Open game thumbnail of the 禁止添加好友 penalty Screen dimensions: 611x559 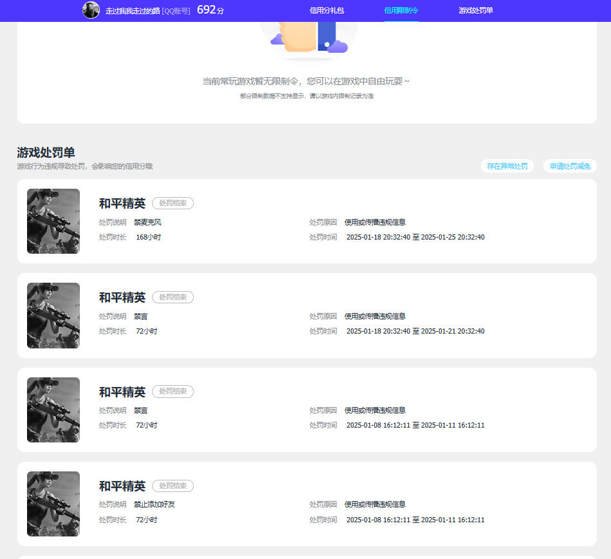[x=53, y=504]
